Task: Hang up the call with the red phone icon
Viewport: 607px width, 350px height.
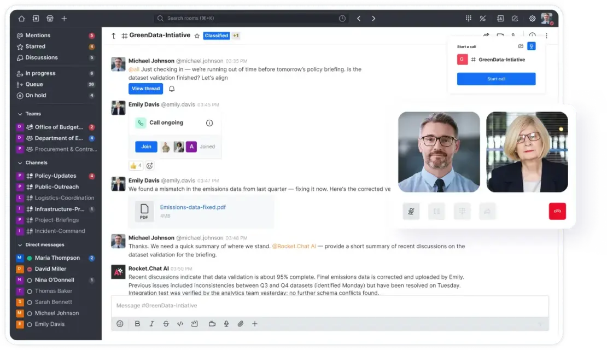Action: tap(557, 211)
